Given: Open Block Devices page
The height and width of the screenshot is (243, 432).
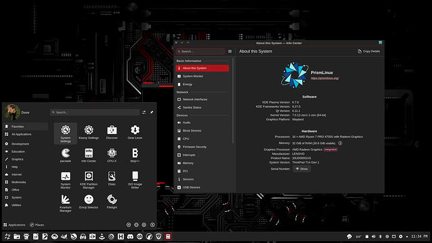Looking at the screenshot, I should click(x=202, y=131).
